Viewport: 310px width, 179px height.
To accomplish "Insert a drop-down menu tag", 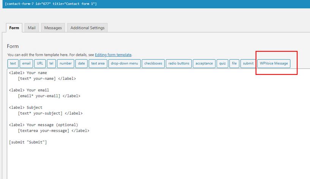I will tap(124, 64).
